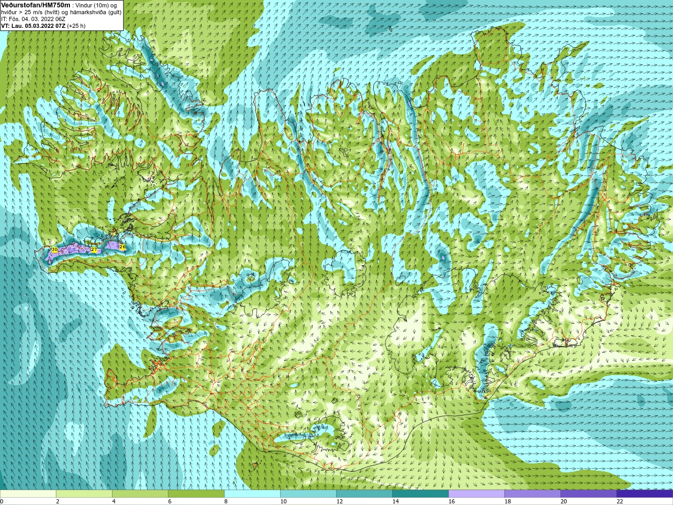Select the 14–16 m/s legend color swatch

click(420, 494)
